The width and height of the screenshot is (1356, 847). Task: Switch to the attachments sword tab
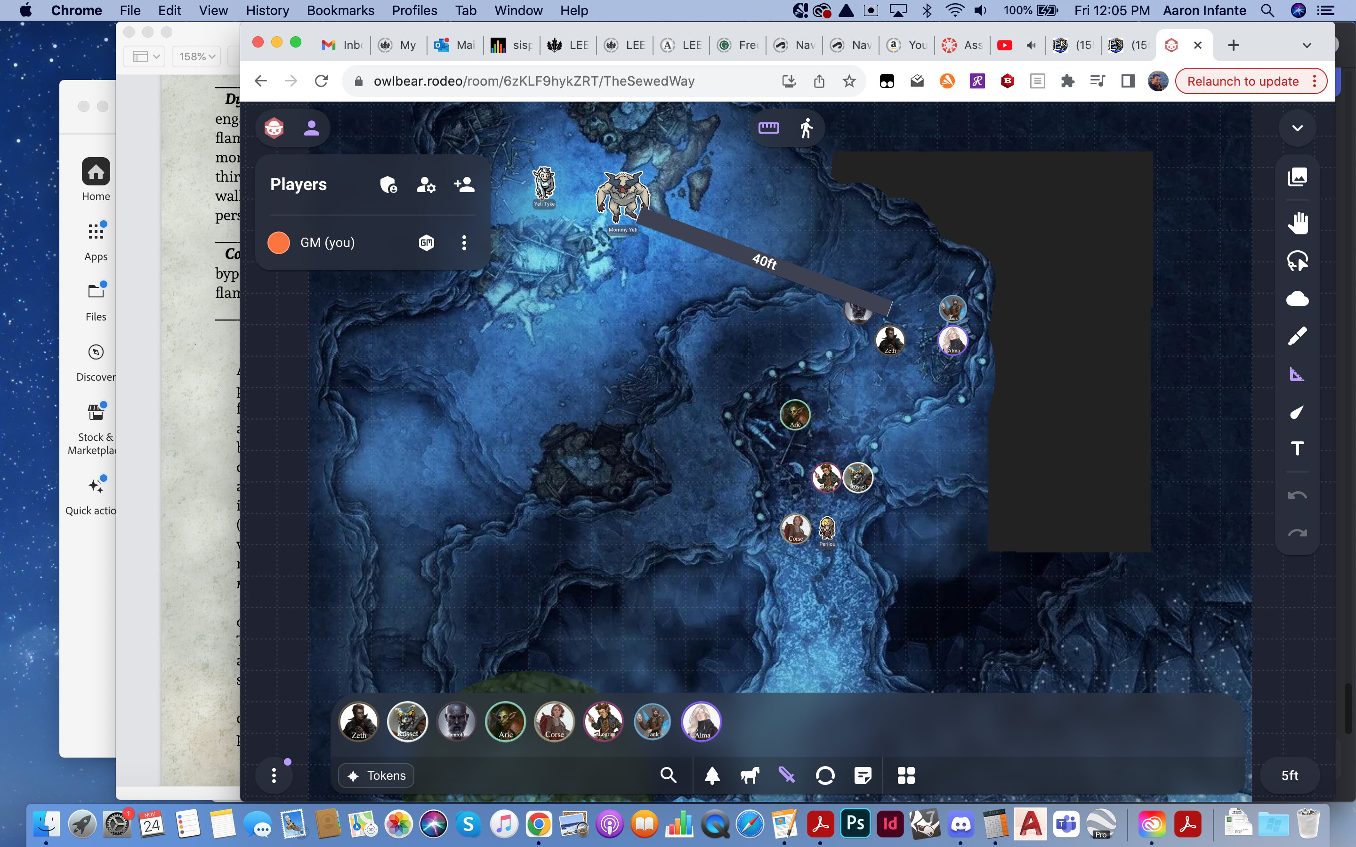tap(787, 775)
